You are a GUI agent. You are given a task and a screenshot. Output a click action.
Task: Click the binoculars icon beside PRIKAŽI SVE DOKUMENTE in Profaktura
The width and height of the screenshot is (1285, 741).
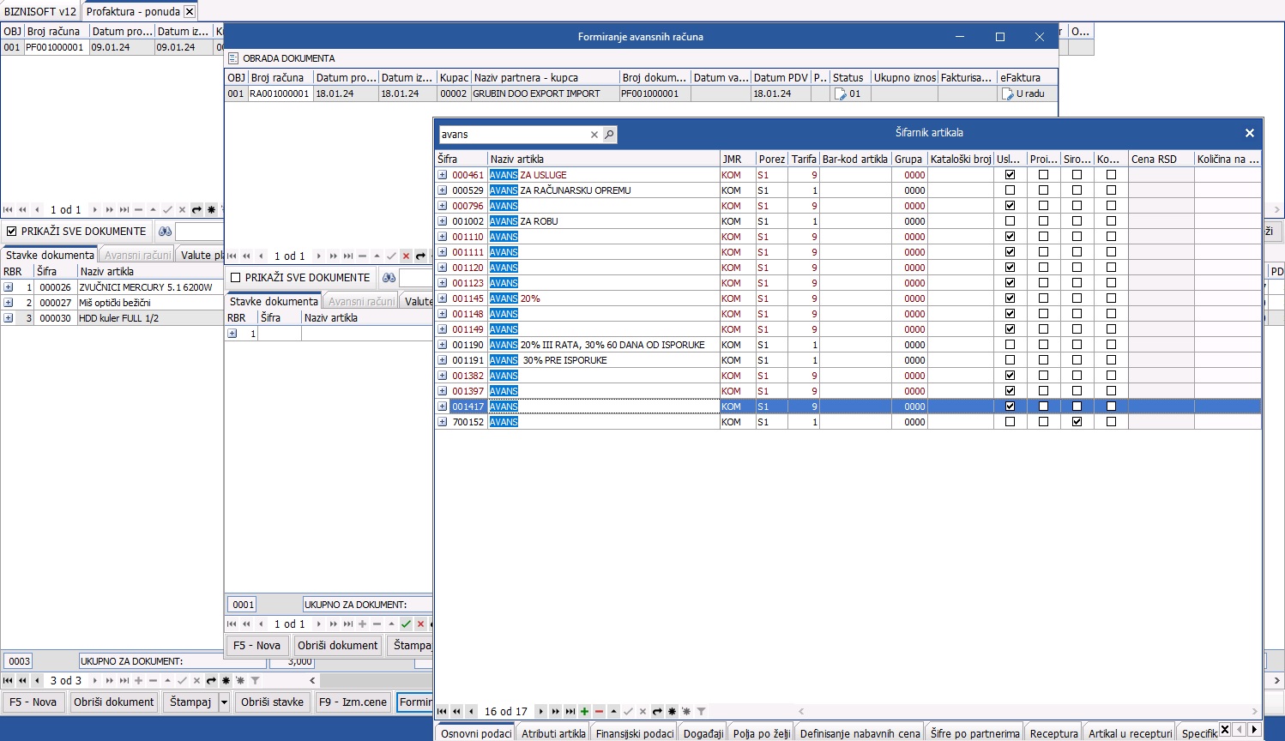tap(166, 232)
